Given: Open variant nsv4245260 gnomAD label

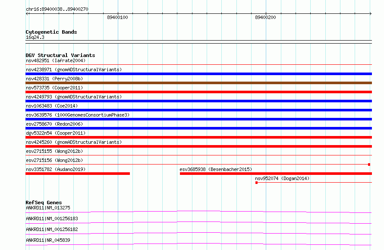Looking at the screenshot, I should (x=74, y=142).
